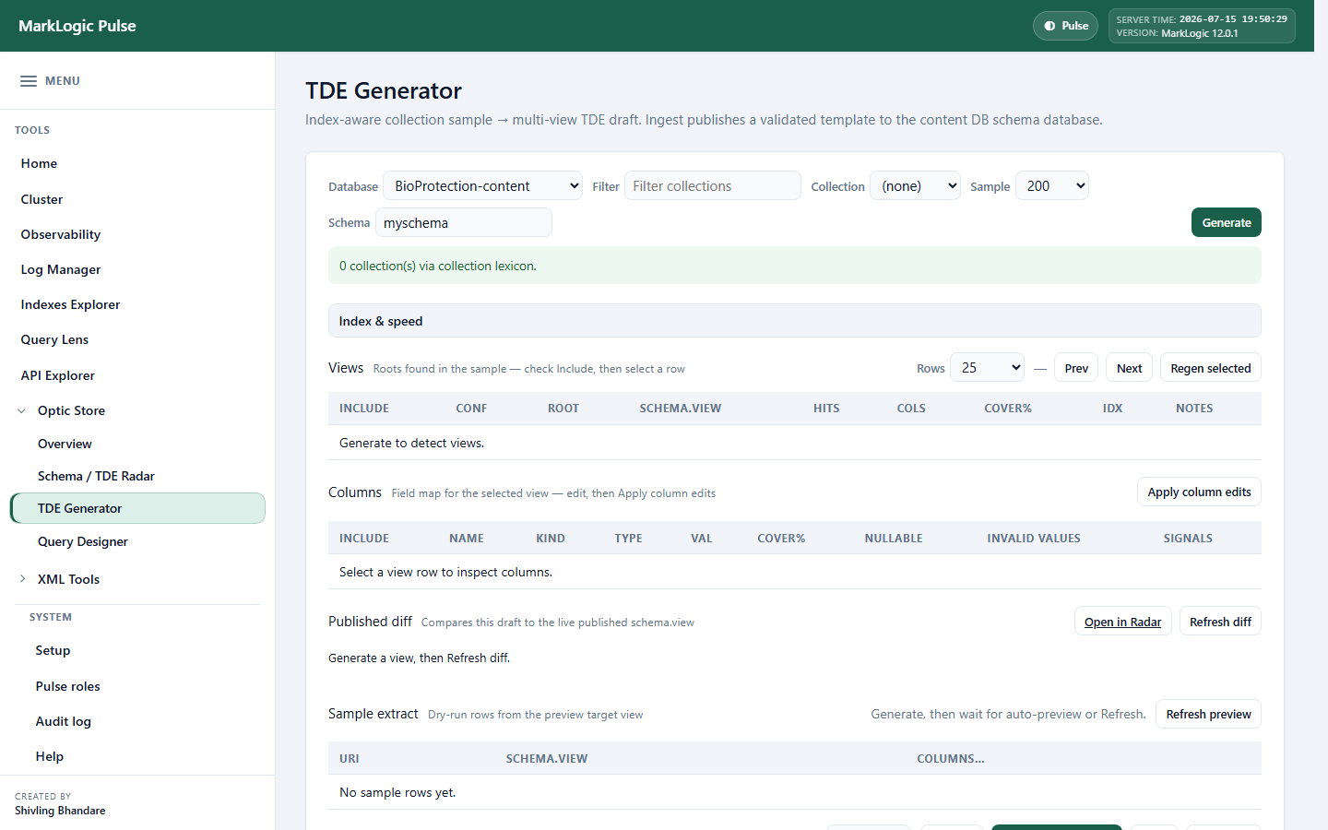
Task: Collapse the Optic Store section chevron
Action: 22,410
